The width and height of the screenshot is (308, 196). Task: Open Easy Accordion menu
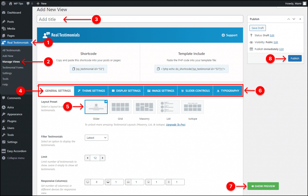[16, 151]
